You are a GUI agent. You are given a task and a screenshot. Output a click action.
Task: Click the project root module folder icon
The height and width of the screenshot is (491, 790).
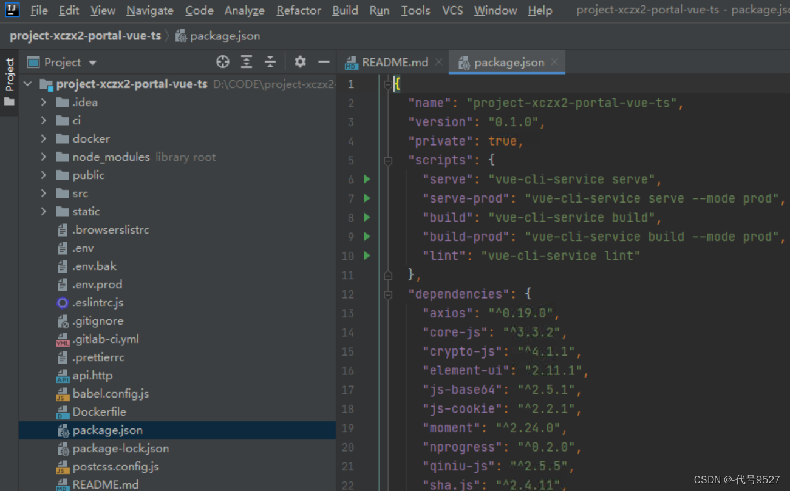click(47, 84)
